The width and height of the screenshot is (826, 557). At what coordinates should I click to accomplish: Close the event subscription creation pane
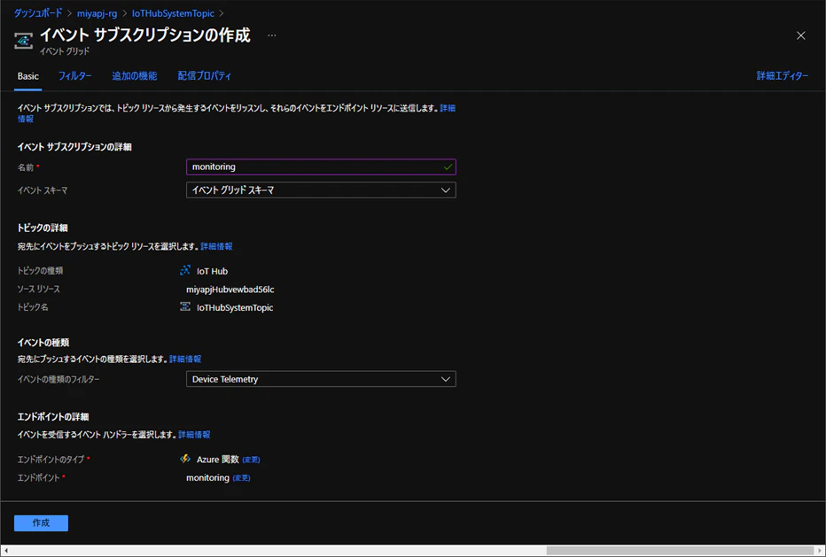coord(800,35)
